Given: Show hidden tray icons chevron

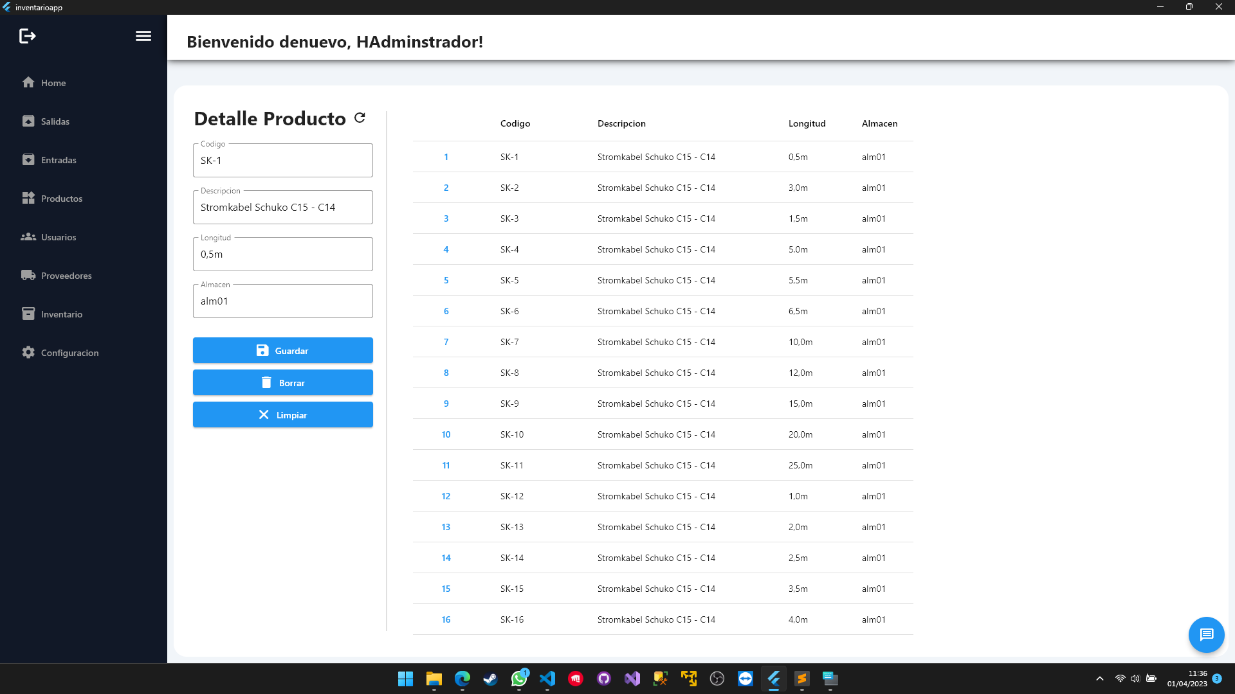Looking at the screenshot, I should (x=1100, y=679).
